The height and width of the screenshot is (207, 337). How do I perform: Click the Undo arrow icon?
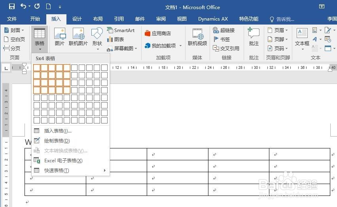point(23,6)
